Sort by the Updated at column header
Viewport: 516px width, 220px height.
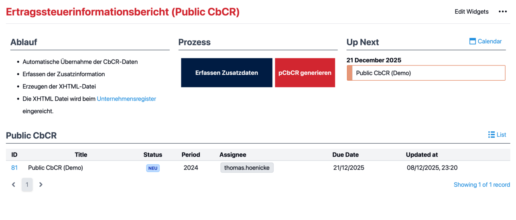point(422,155)
